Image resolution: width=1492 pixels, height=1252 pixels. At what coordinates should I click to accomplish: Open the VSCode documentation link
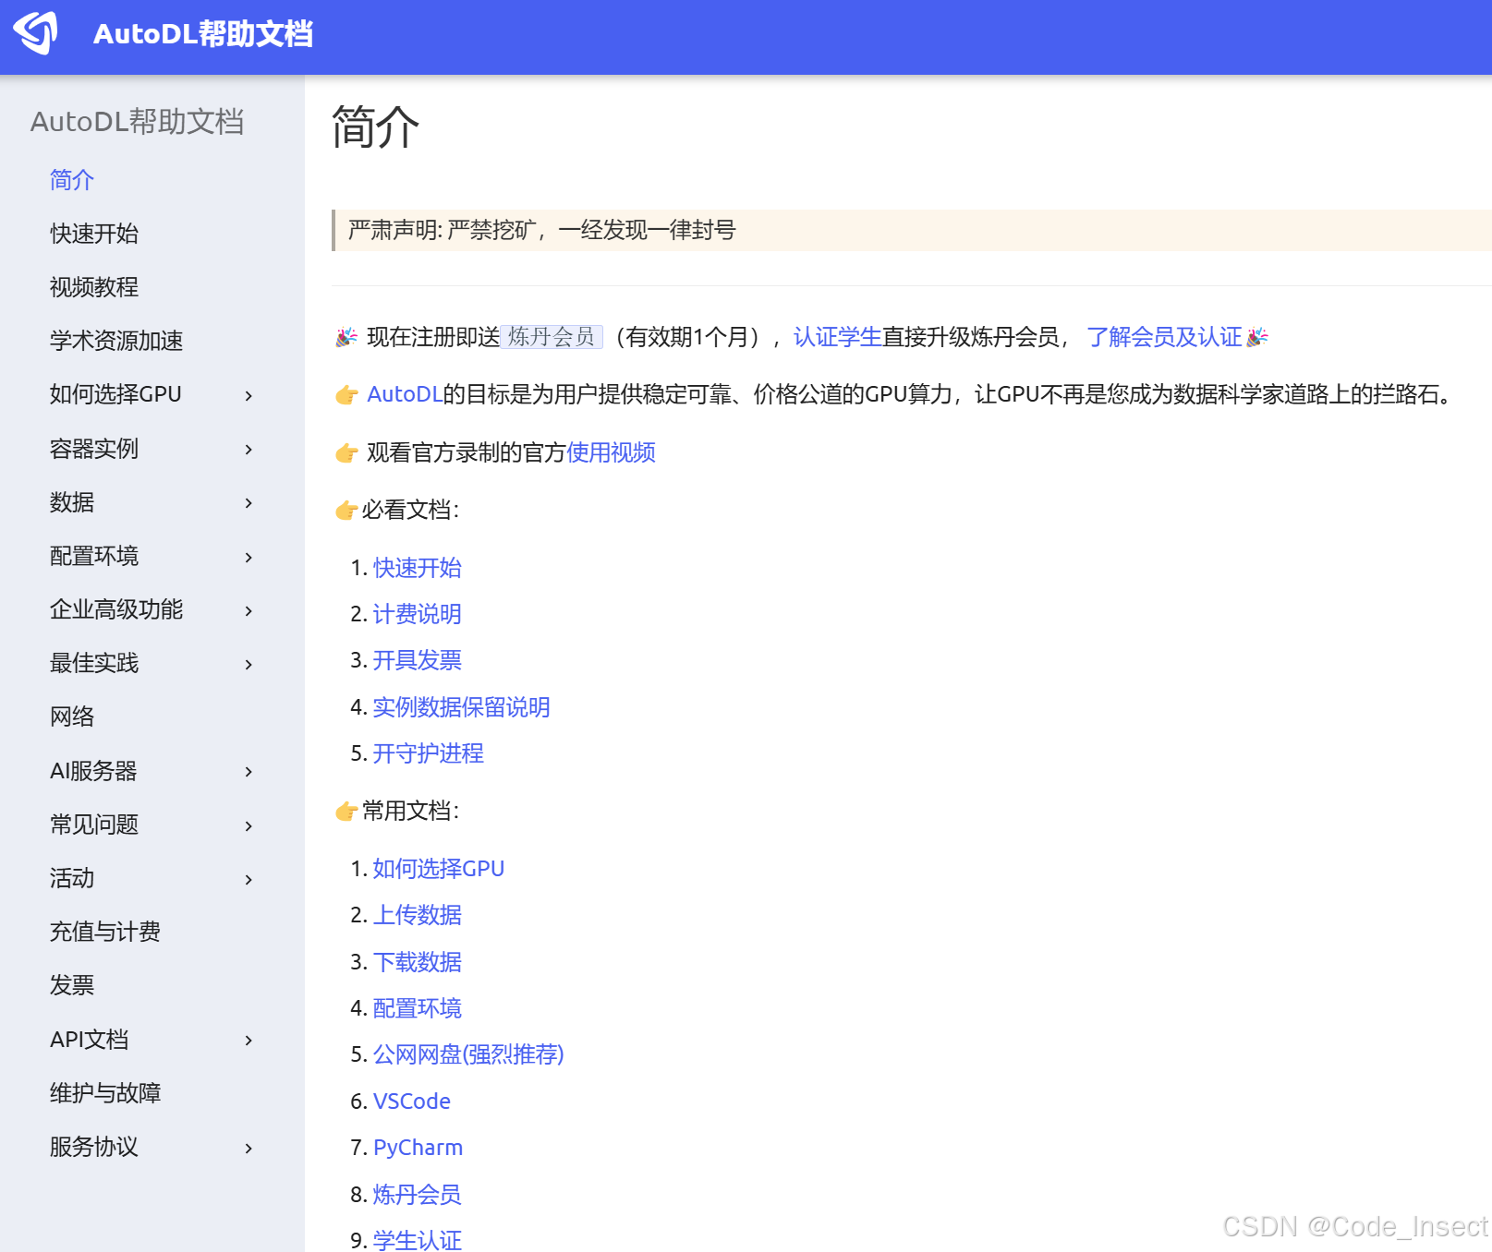(412, 1101)
